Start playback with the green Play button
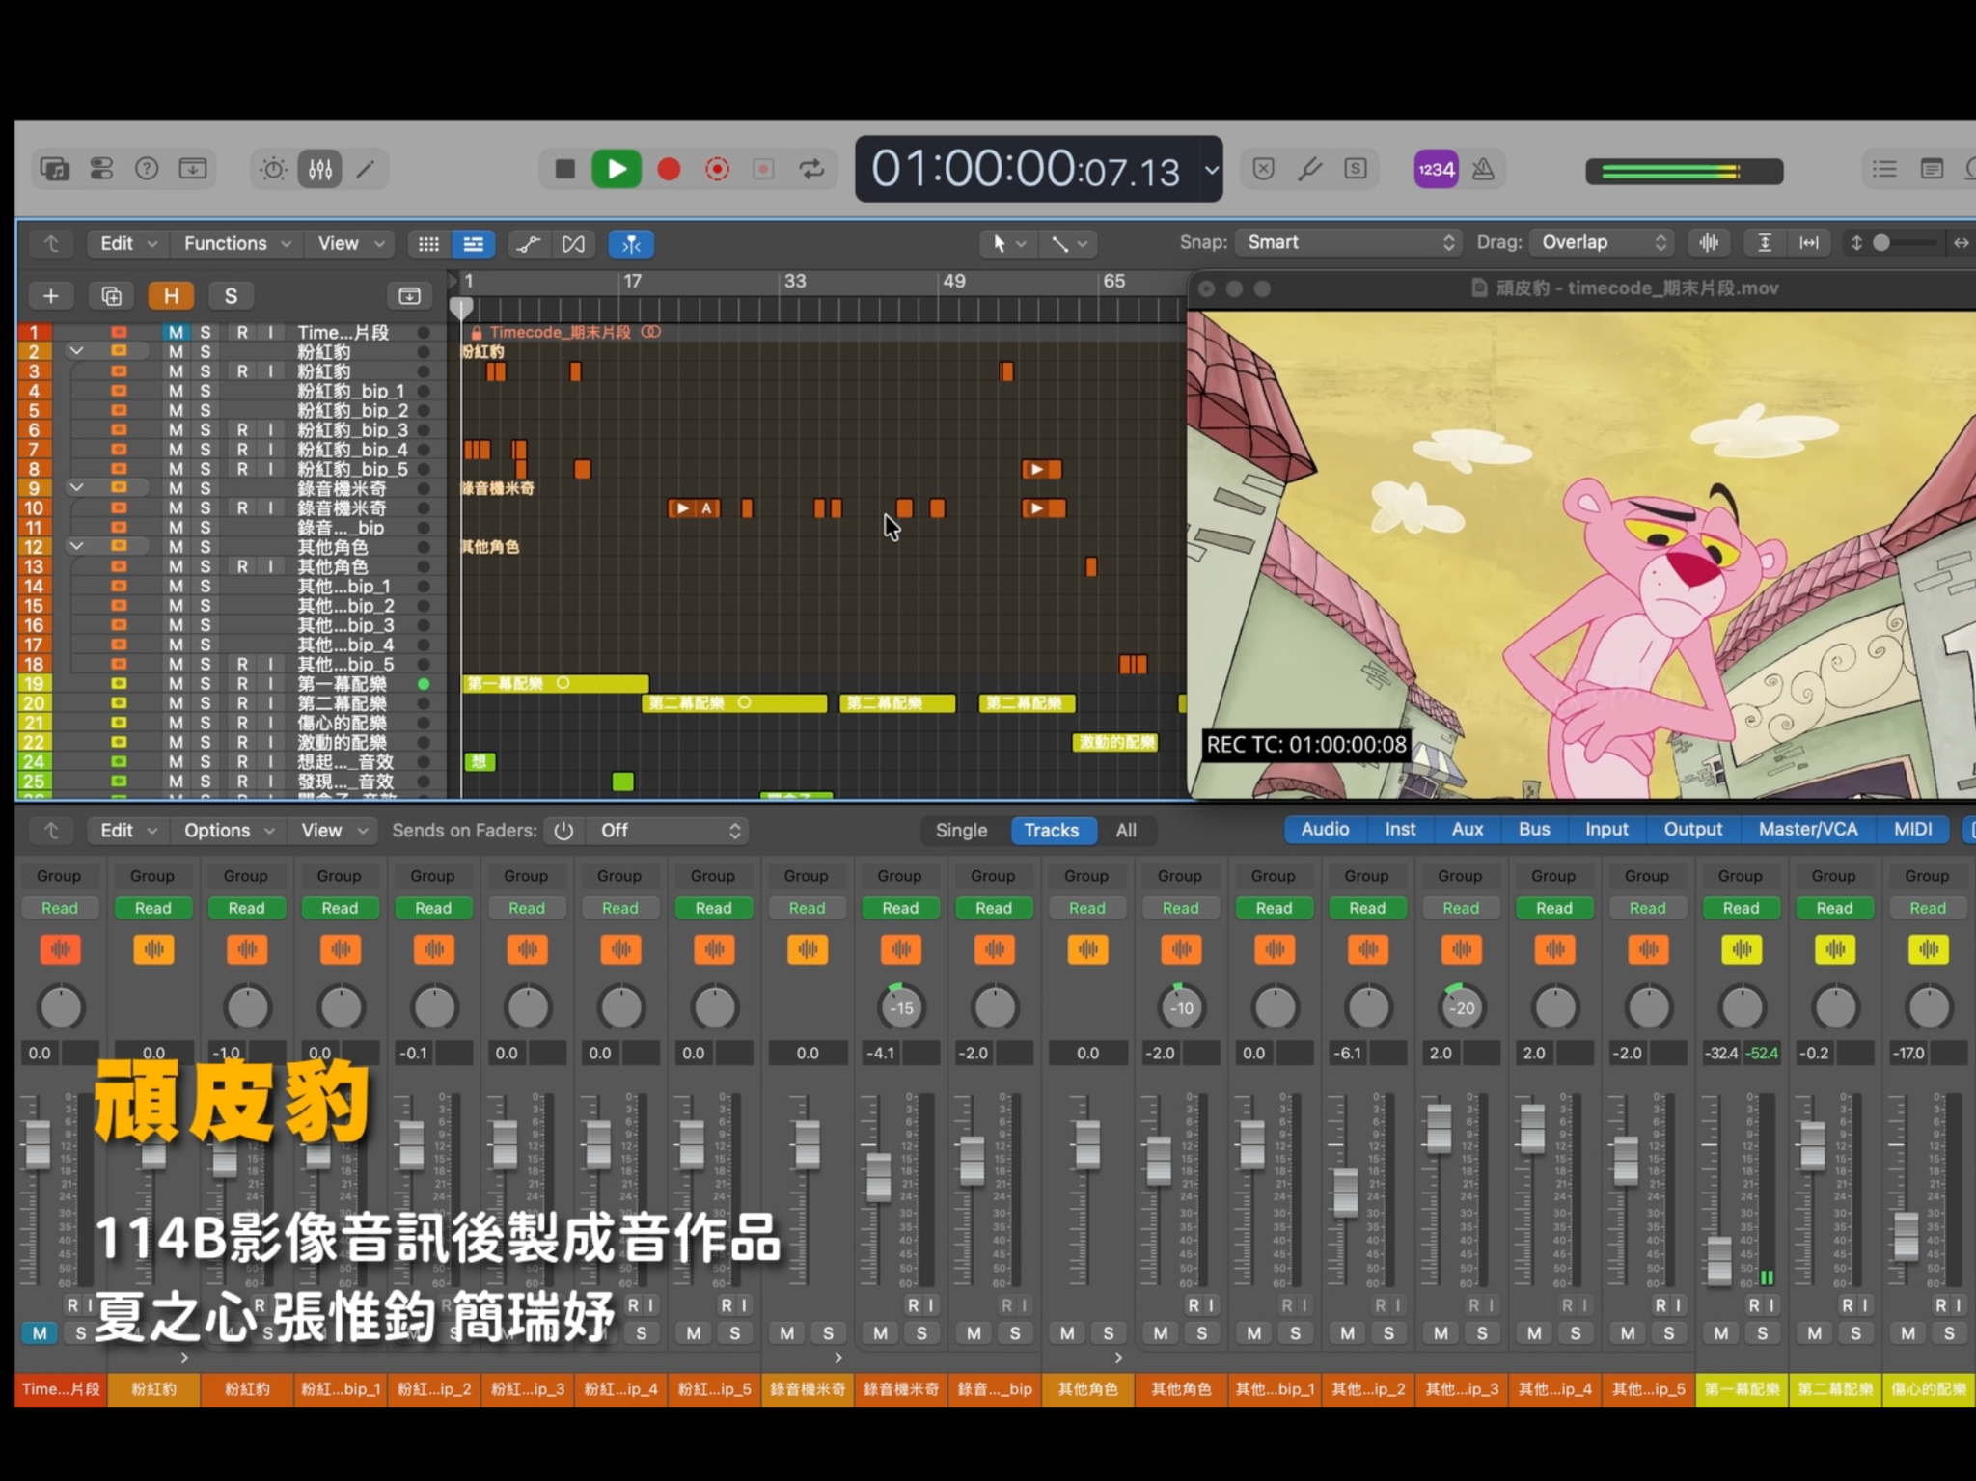The height and width of the screenshot is (1481, 1976). tap(617, 170)
